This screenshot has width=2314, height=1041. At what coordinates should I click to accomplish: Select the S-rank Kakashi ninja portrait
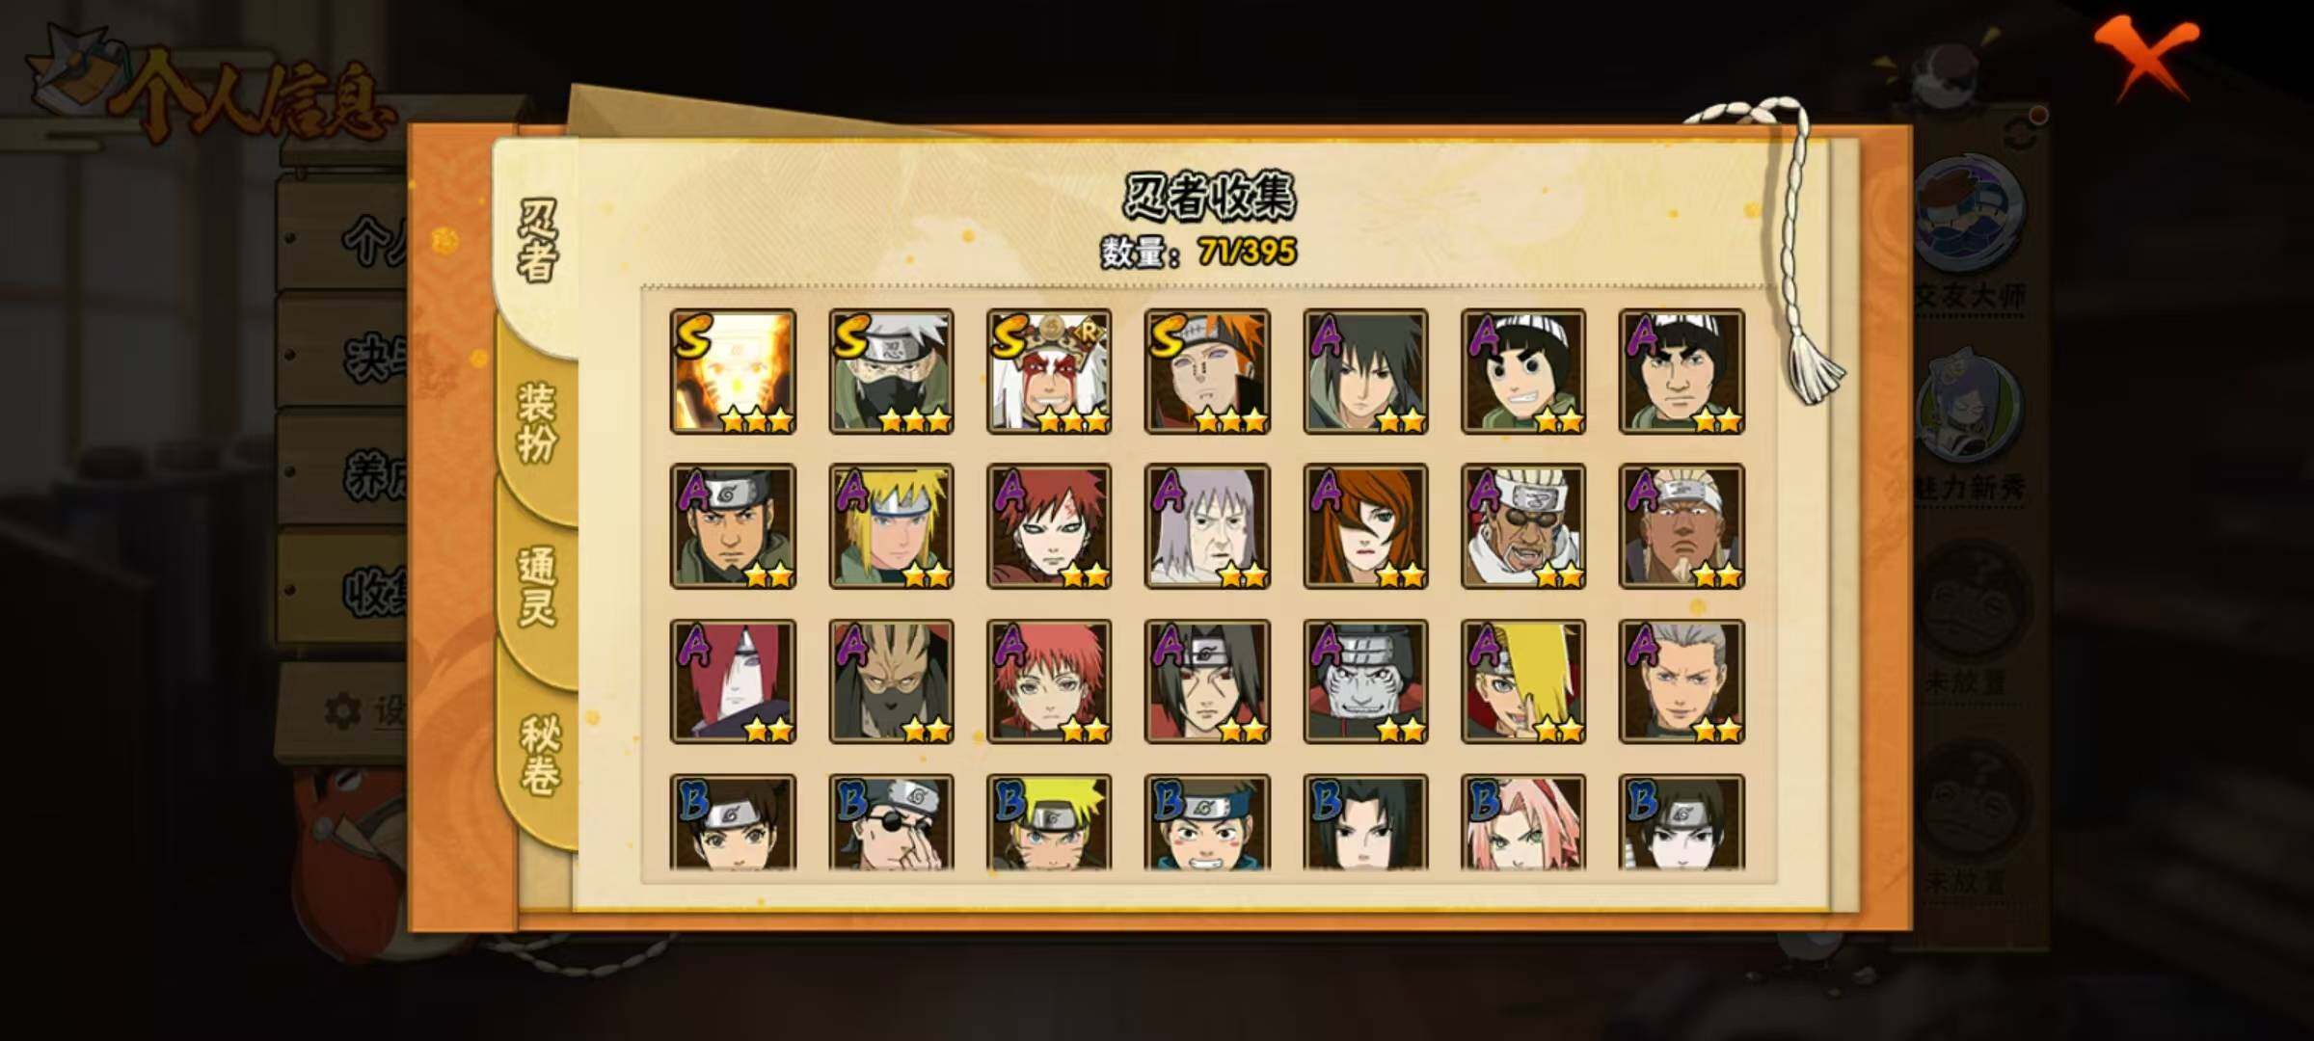click(891, 371)
